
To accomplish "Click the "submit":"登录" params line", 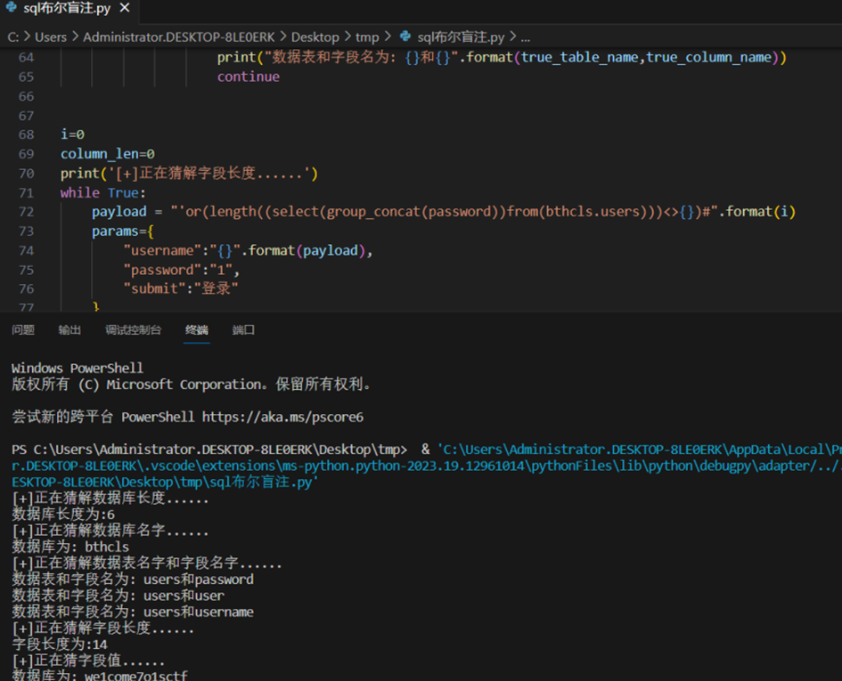I will (x=181, y=288).
